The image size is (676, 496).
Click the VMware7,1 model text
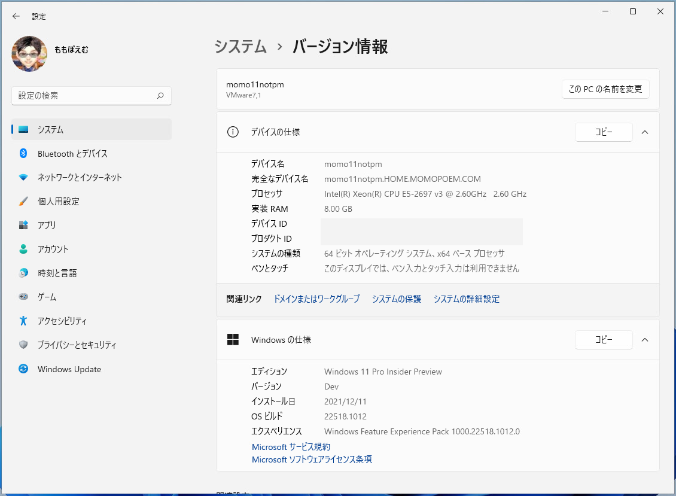243,95
